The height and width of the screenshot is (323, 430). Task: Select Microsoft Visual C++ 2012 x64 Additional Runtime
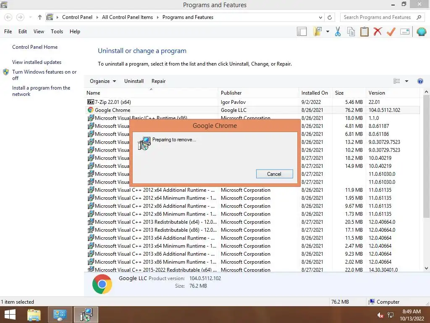252,190
